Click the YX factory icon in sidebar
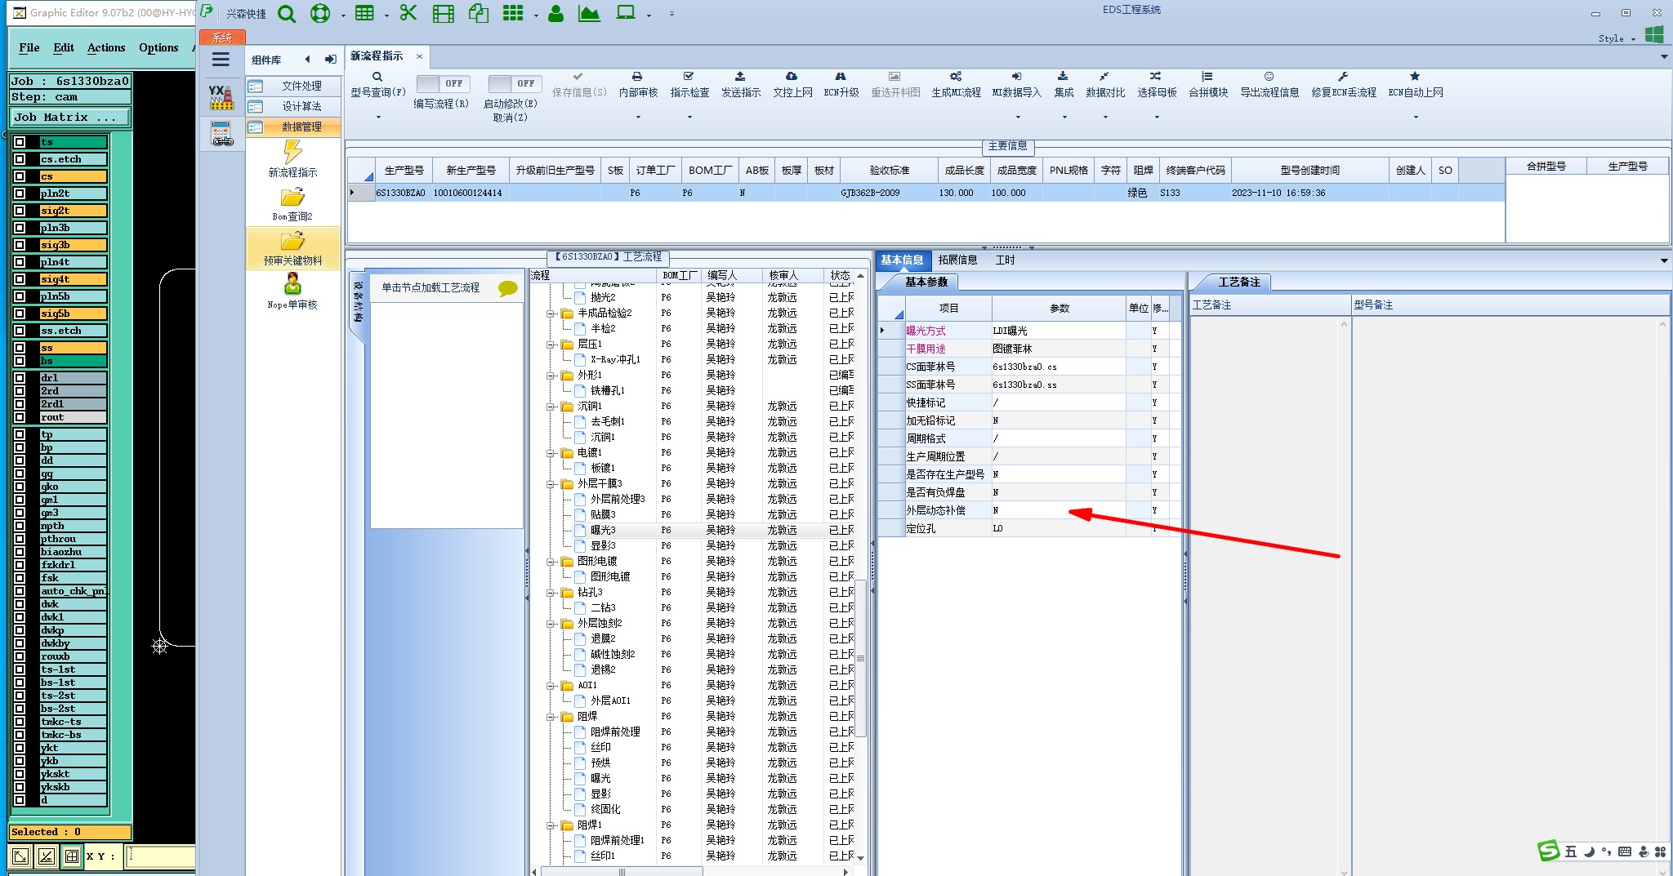 tap(221, 97)
